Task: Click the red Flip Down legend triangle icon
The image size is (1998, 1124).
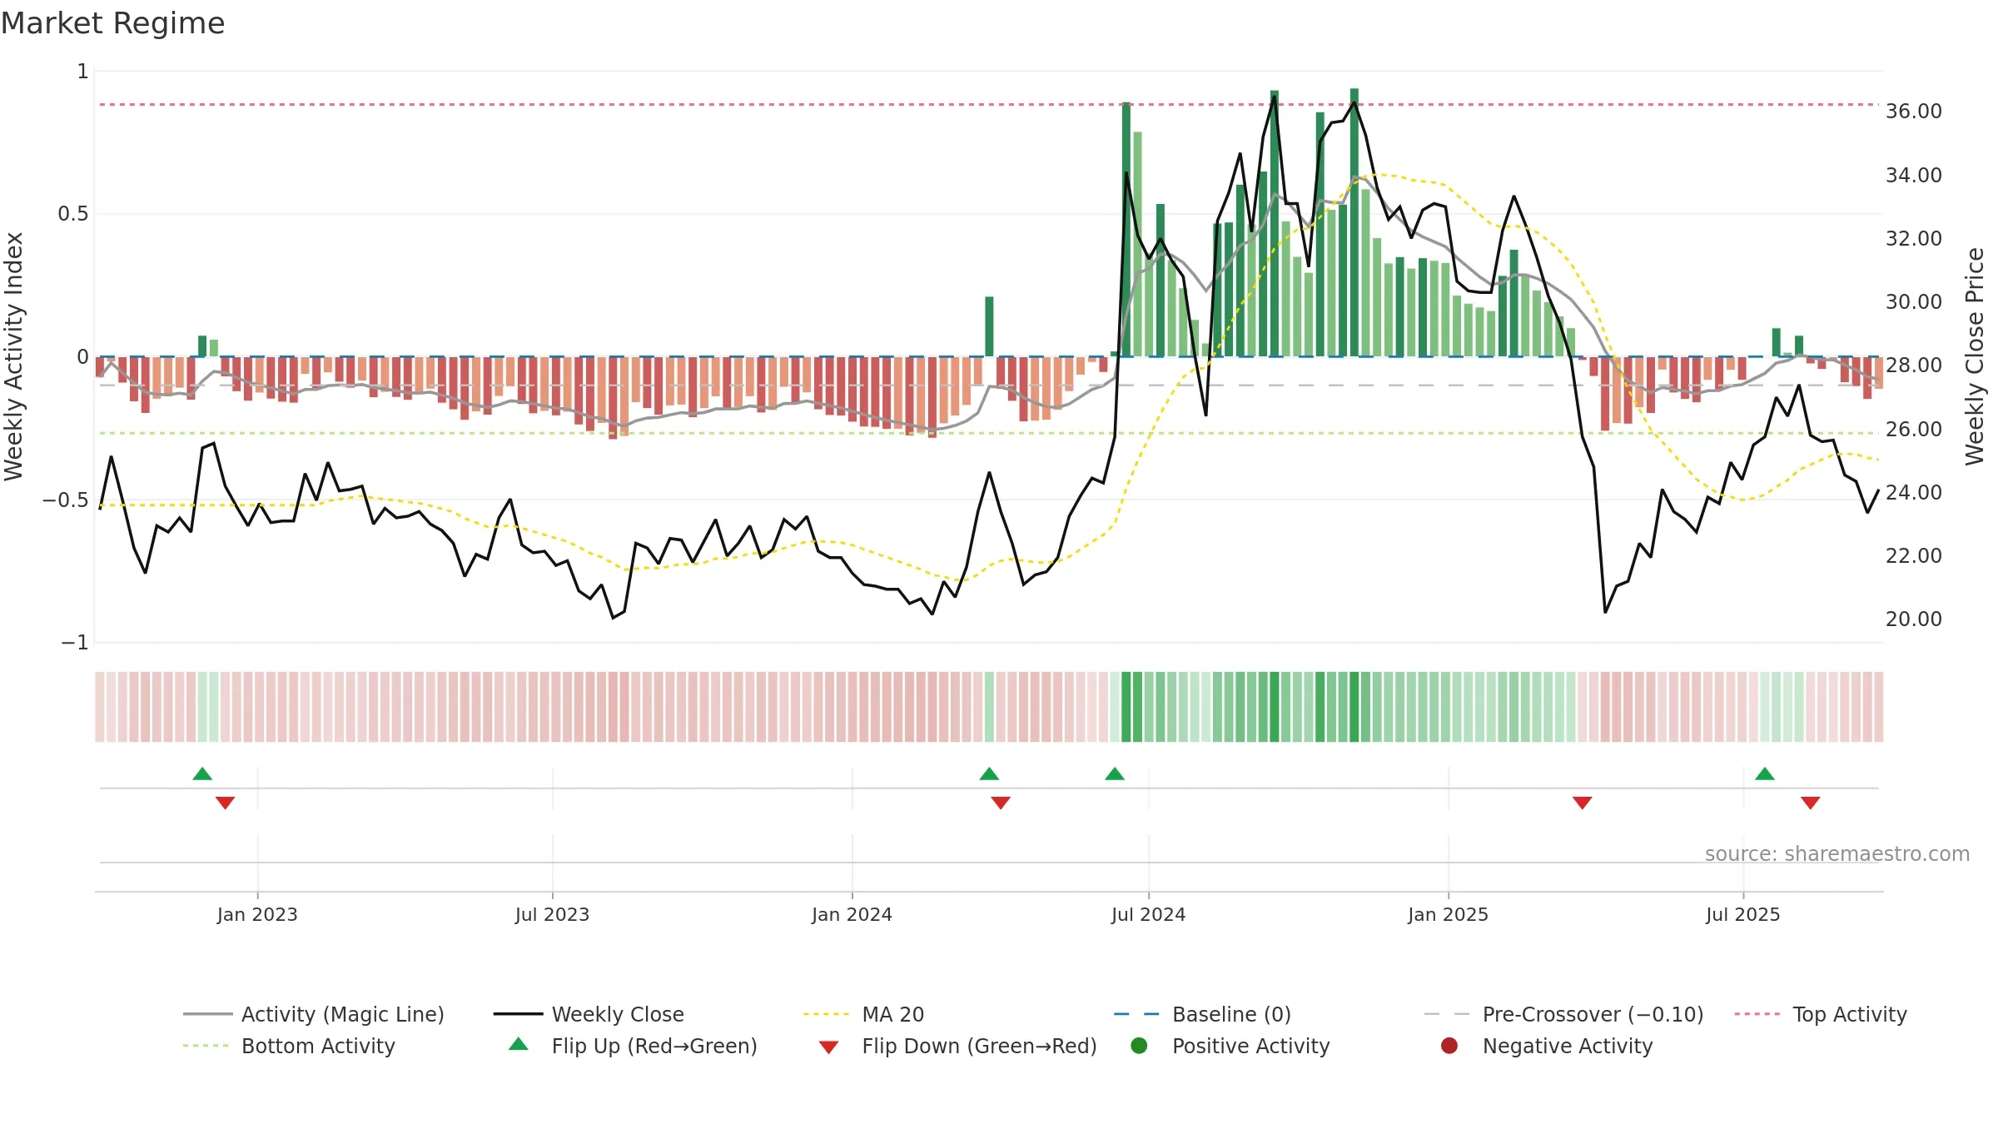Action: click(828, 1047)
